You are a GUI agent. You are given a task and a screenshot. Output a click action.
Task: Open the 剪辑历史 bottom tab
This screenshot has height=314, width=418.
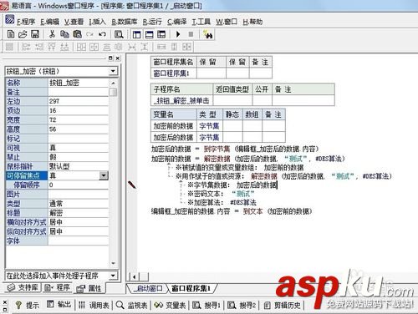click(283, 305)
